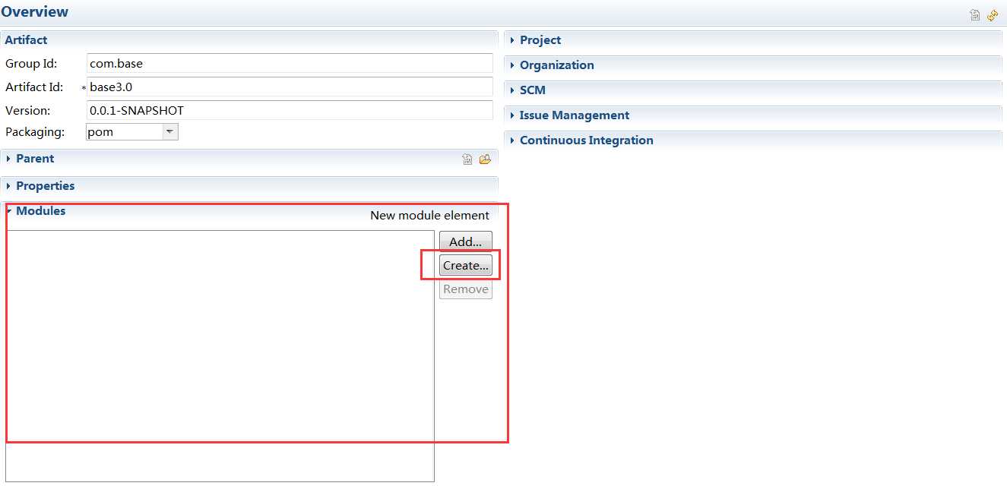This screenshot has height=486, width=1007.
Task: Click the 'Packaging:' label
Action: pos(35,132)
